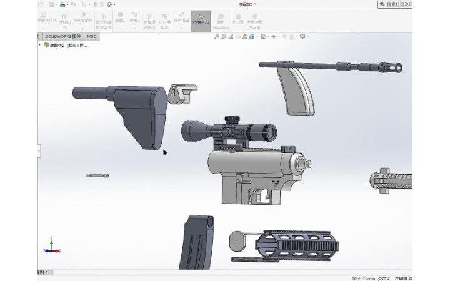Click 显示隐藏的零部件 show hidden components
450x281 pixels.
point(104,21)
